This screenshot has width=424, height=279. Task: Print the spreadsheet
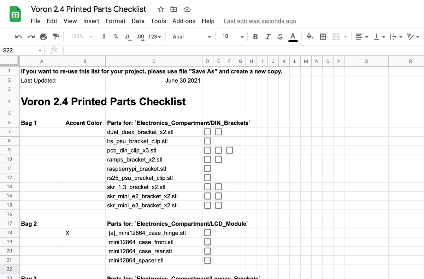pos(43,37)
